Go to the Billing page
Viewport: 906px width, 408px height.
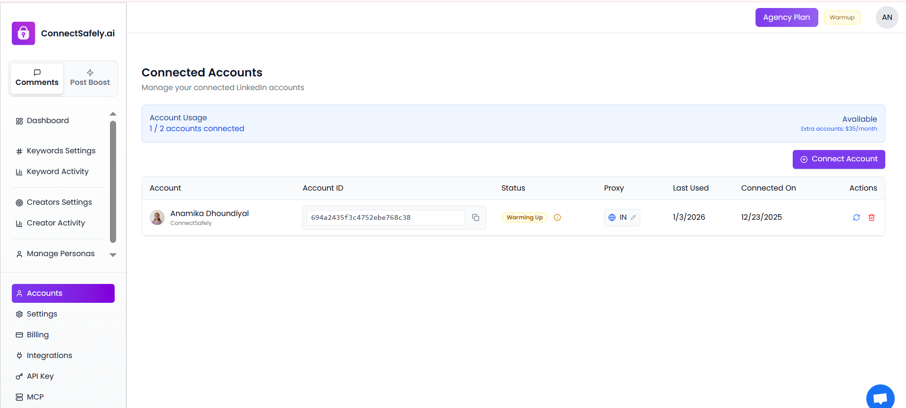click(38, 335)
